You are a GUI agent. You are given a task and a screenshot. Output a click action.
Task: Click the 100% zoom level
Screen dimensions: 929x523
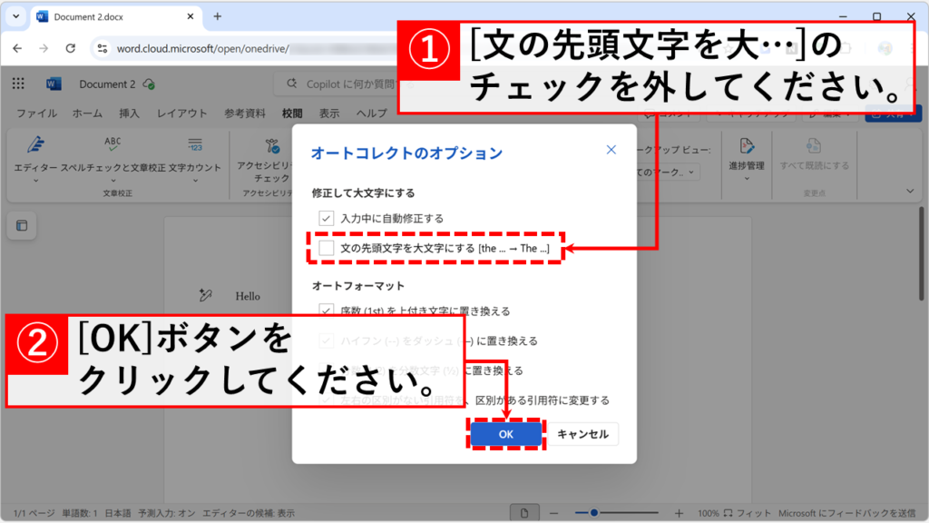[708, 513]
